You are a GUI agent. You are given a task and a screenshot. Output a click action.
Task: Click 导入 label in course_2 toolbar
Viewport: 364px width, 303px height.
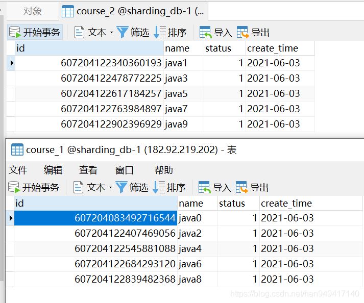tap(223, 32)
